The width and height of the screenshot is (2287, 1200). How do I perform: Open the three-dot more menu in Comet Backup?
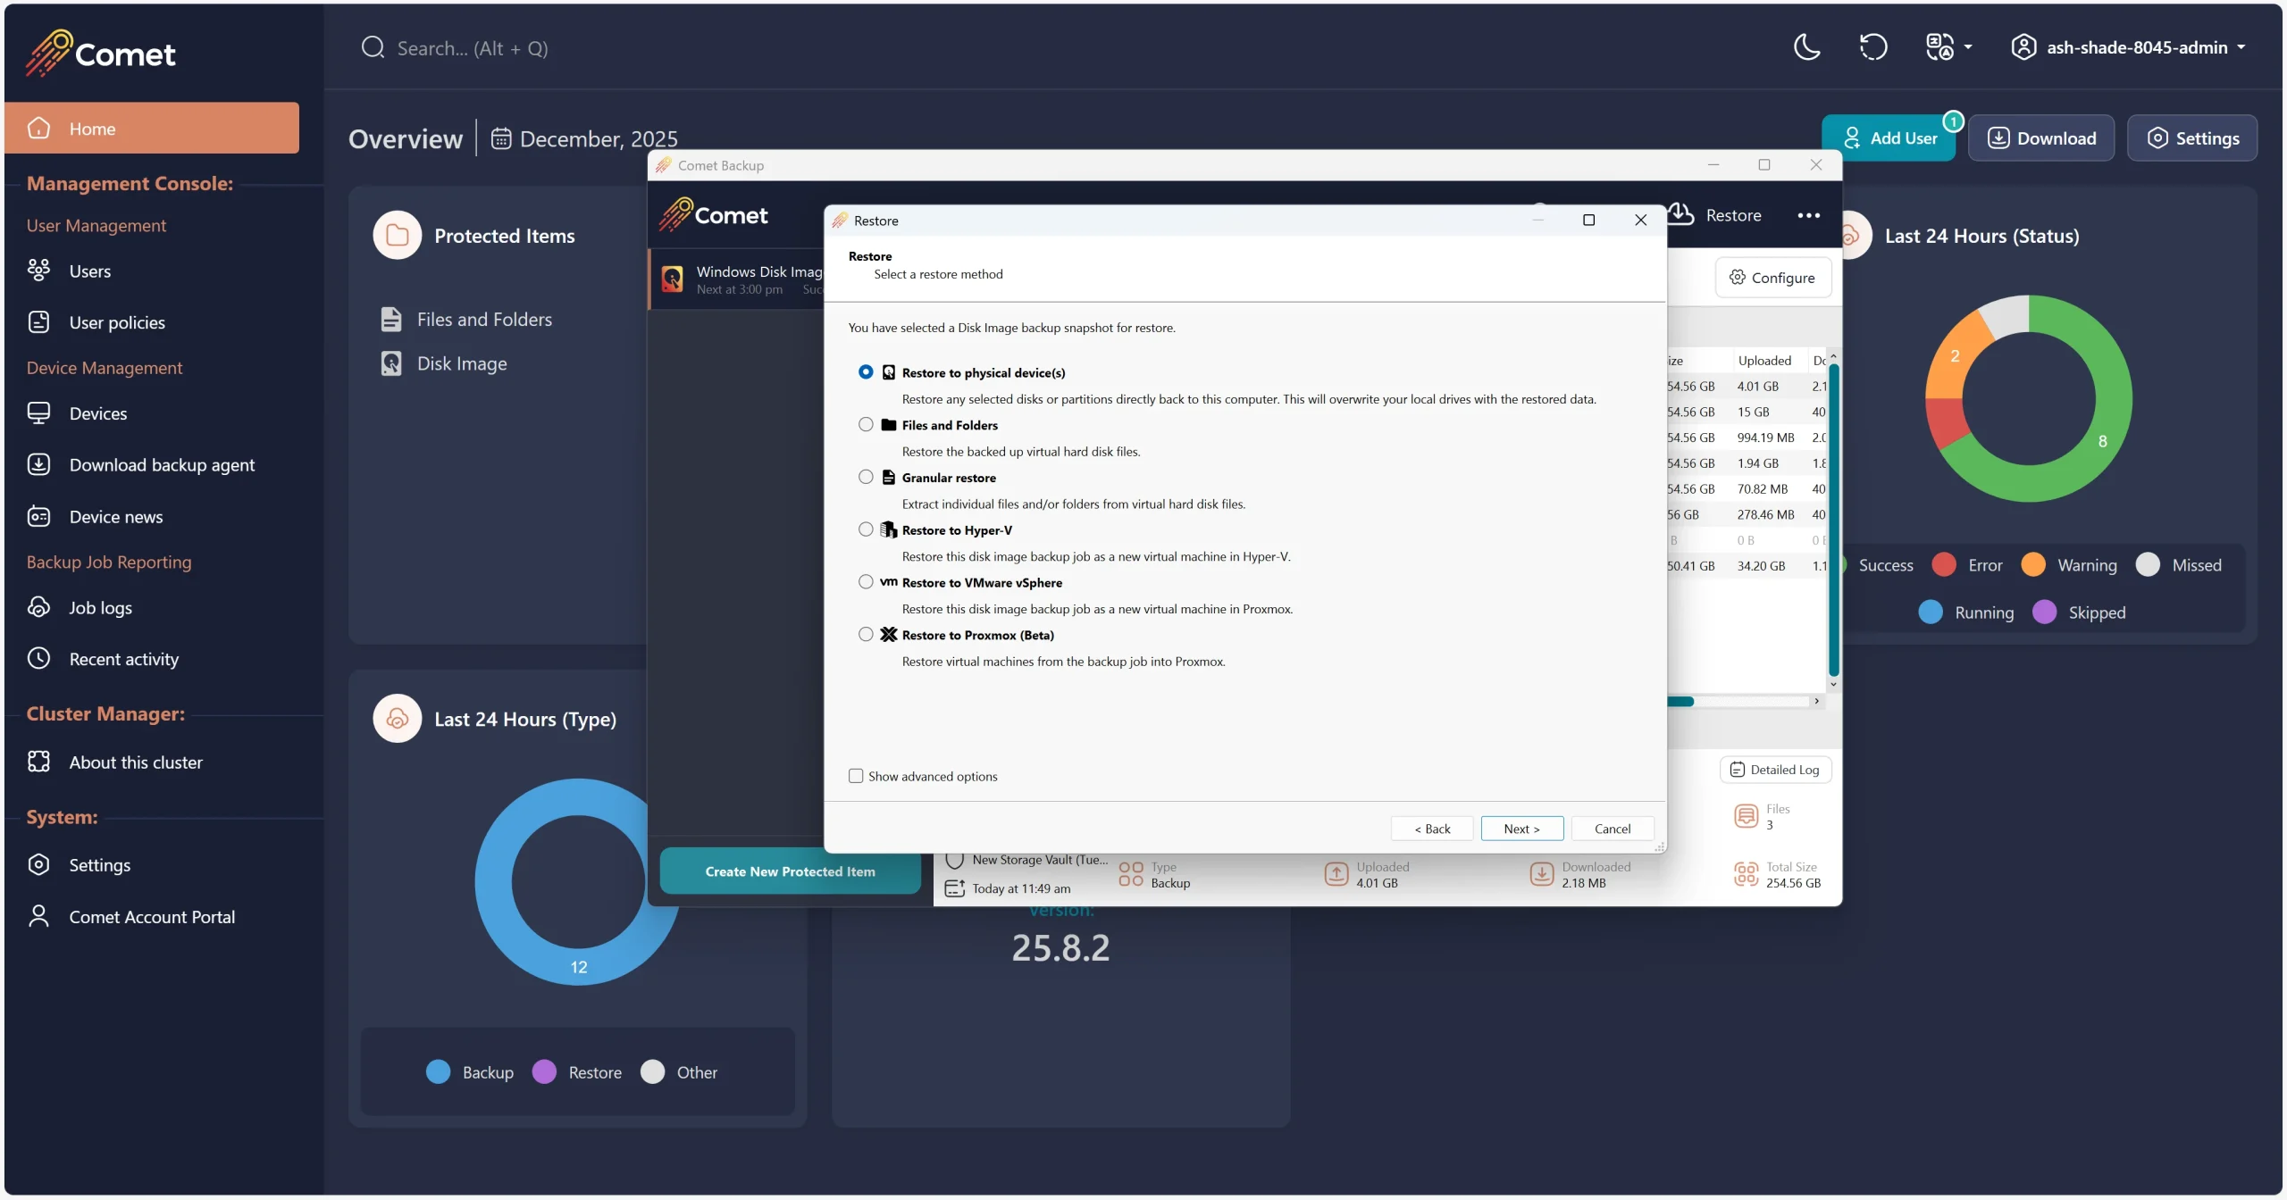click(1809, 215)
